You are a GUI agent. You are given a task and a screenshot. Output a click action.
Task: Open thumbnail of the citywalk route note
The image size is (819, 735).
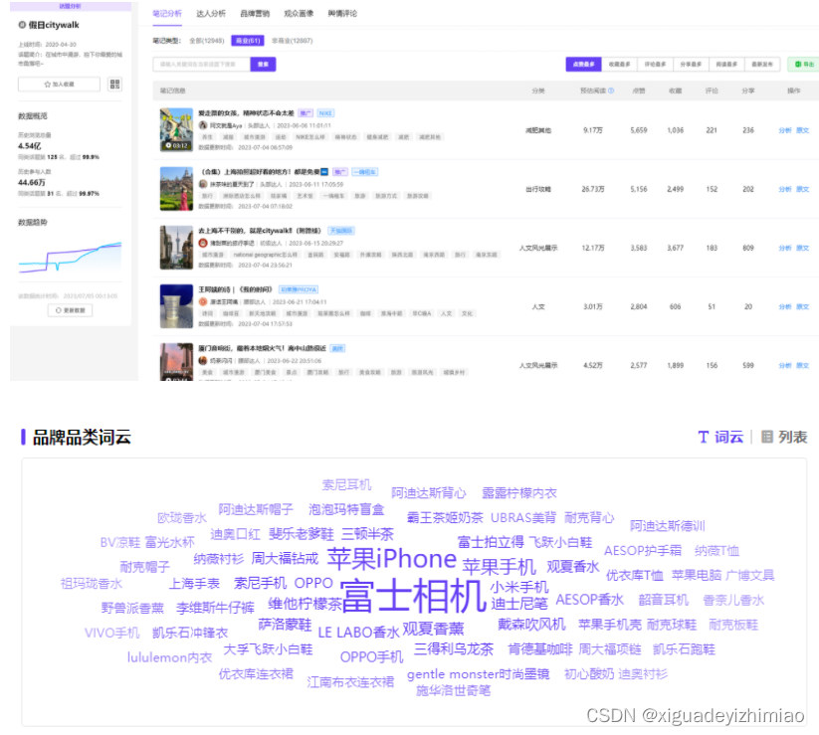[176, 248]
